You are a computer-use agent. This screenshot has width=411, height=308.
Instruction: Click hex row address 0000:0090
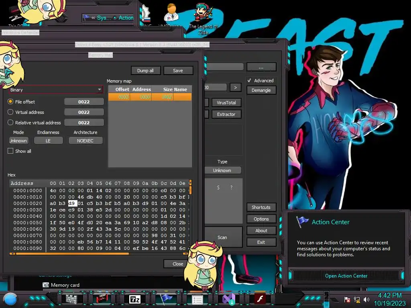pos(28,248)
